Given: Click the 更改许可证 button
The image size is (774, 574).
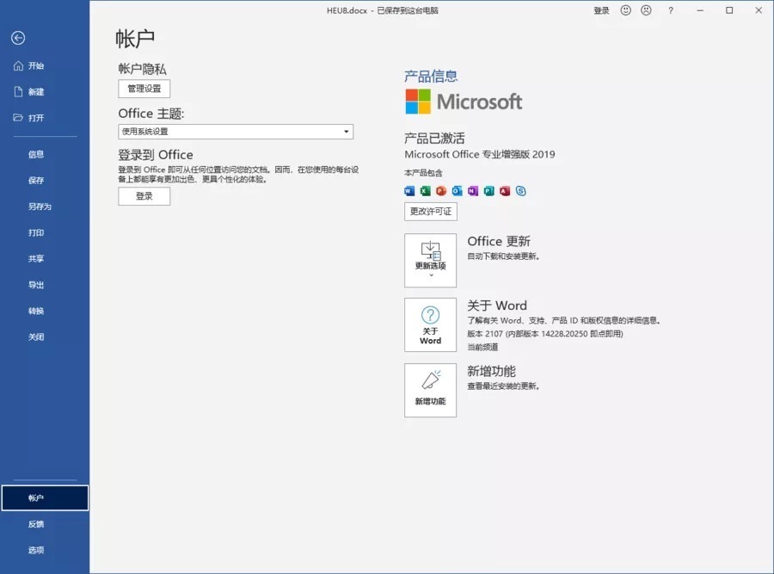Looking at the screenshot, I should tap(430, 211).
